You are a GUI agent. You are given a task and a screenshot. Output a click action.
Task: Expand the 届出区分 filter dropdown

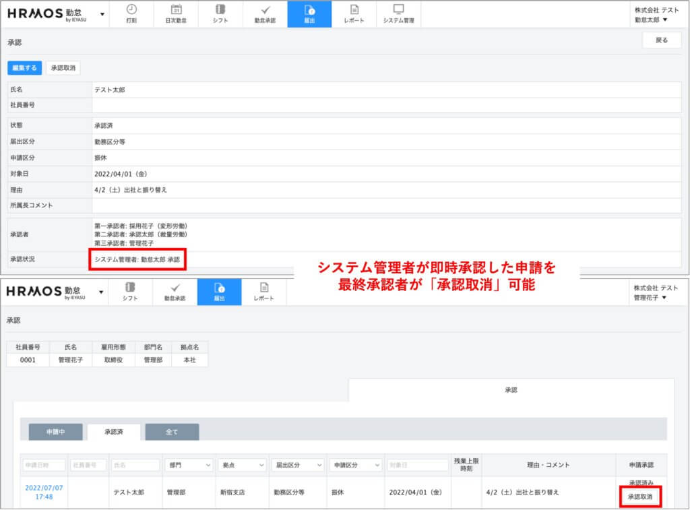pos(298,465)
